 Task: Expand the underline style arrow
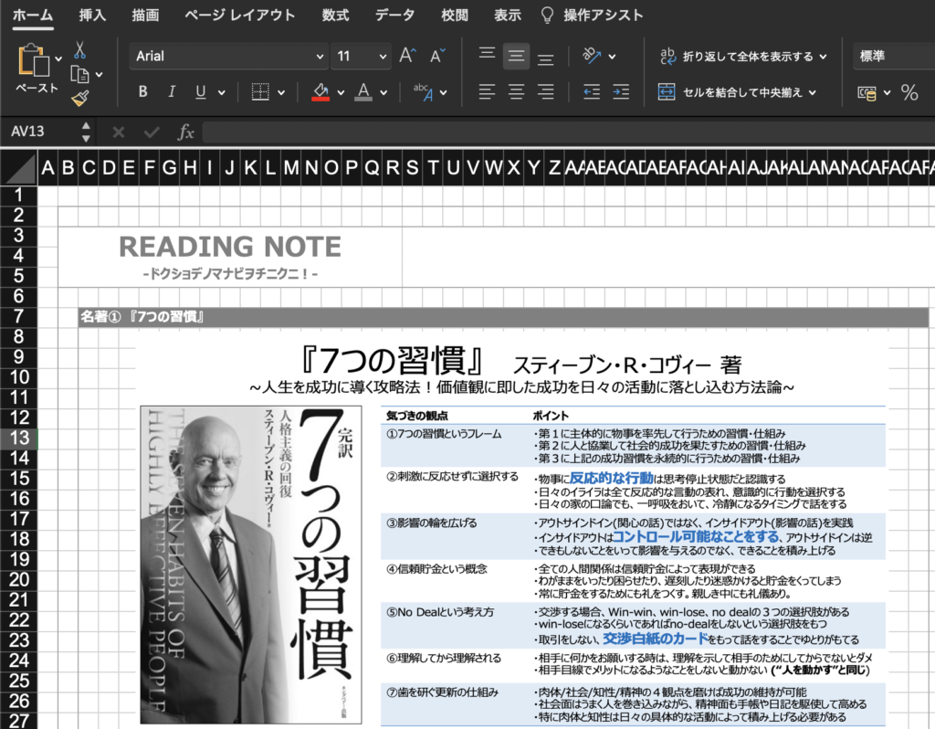point(222,92)
